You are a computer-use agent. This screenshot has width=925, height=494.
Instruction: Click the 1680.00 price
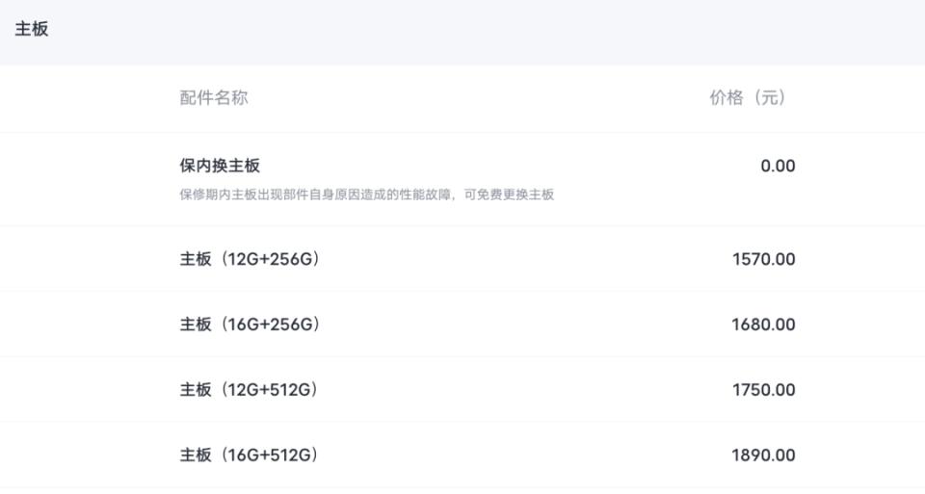coord(763,325)
